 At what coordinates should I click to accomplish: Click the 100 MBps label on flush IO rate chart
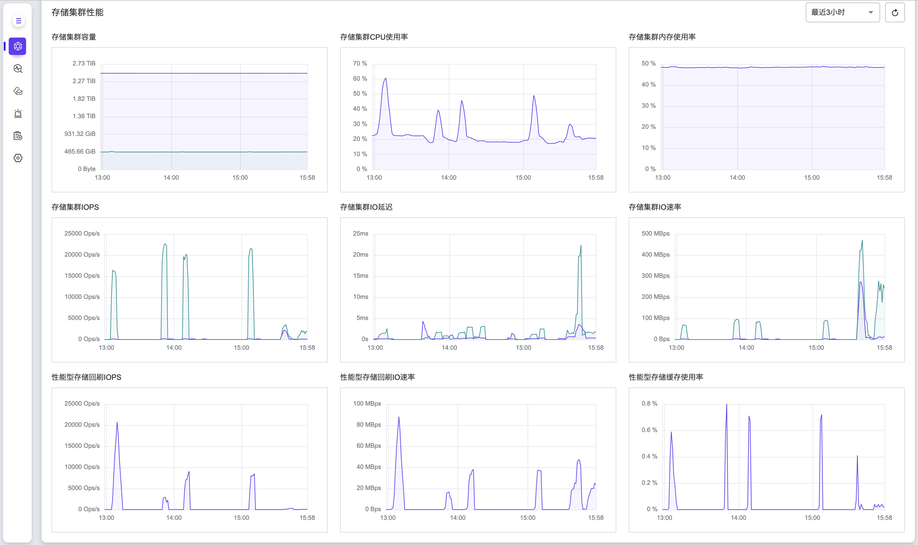click(x=367, y=403)
